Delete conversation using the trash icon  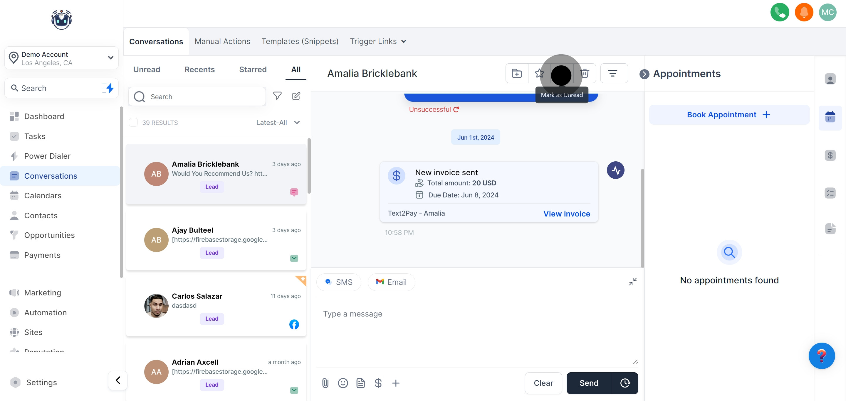click(x=585, y=73)
